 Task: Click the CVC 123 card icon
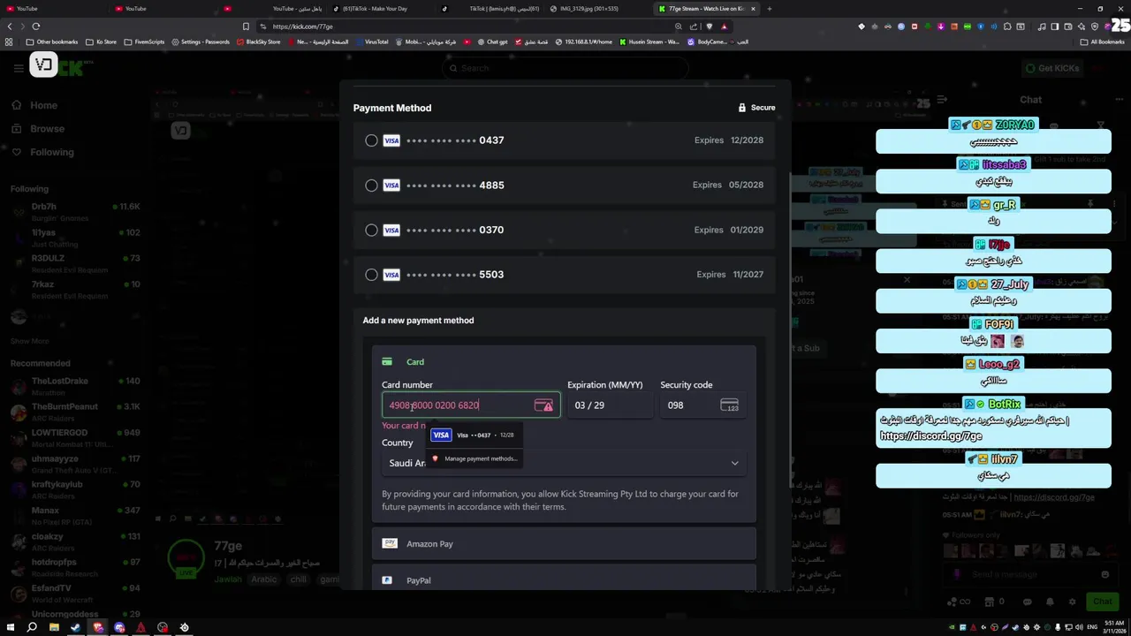tap(729, 405)
